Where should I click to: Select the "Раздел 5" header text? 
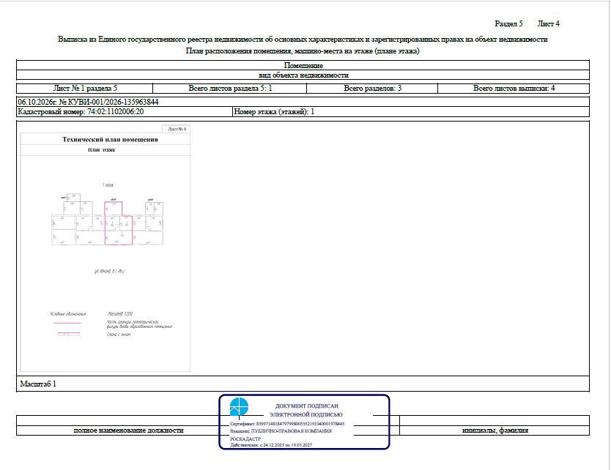click(508, 23)
